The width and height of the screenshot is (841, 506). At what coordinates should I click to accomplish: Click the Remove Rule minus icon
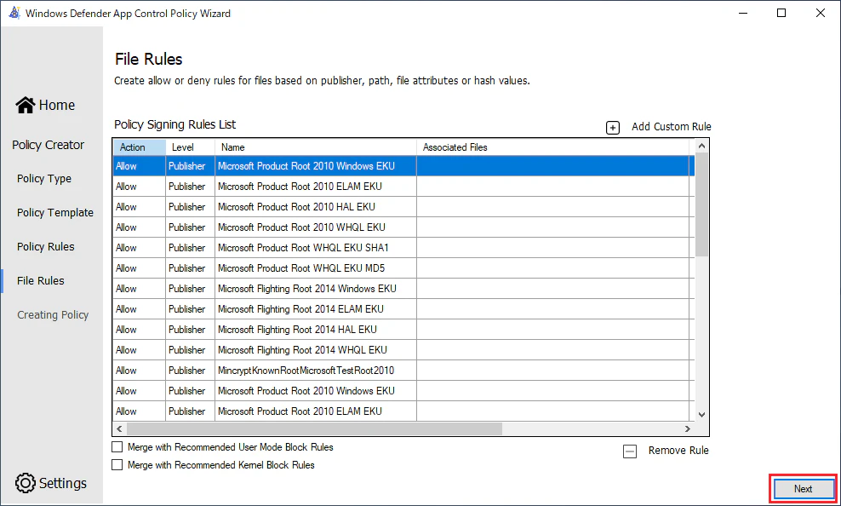click(x=630, y=451)
